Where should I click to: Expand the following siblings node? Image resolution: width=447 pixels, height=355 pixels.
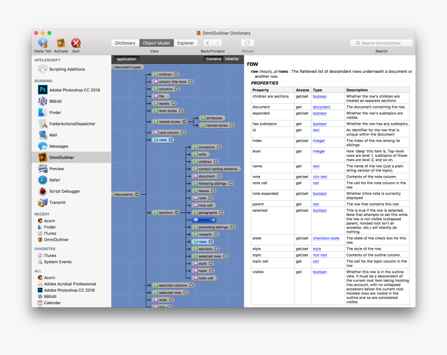(231, 184)
